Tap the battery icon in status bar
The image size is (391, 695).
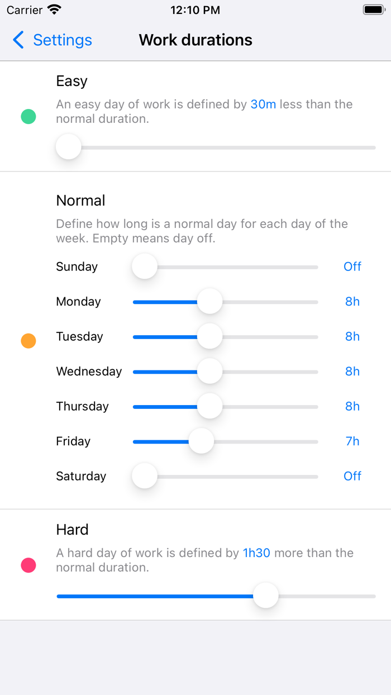[374, 10]
